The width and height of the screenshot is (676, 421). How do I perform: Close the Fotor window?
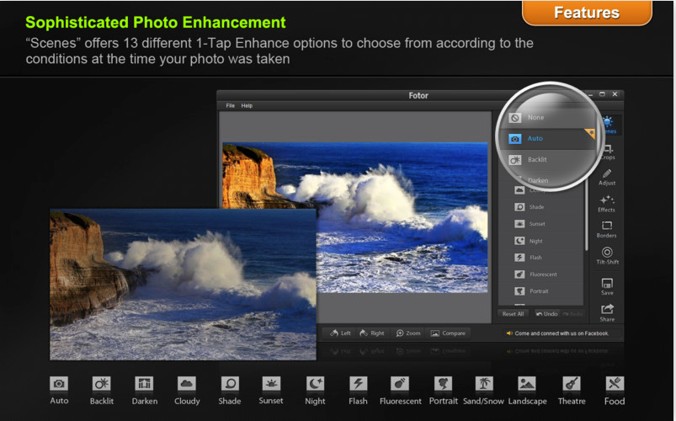[615, 94]
